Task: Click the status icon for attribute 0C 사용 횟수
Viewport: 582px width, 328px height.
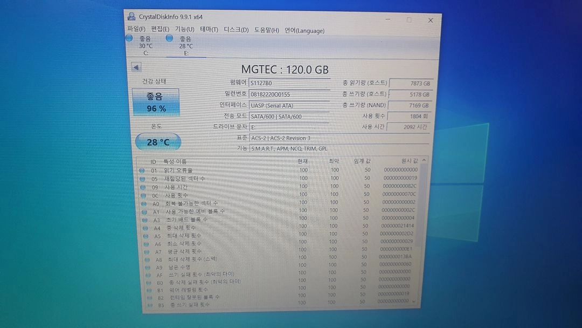Action: click(x=144, y=195)
